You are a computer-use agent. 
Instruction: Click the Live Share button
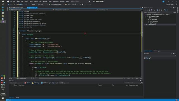tap(170, 4)
